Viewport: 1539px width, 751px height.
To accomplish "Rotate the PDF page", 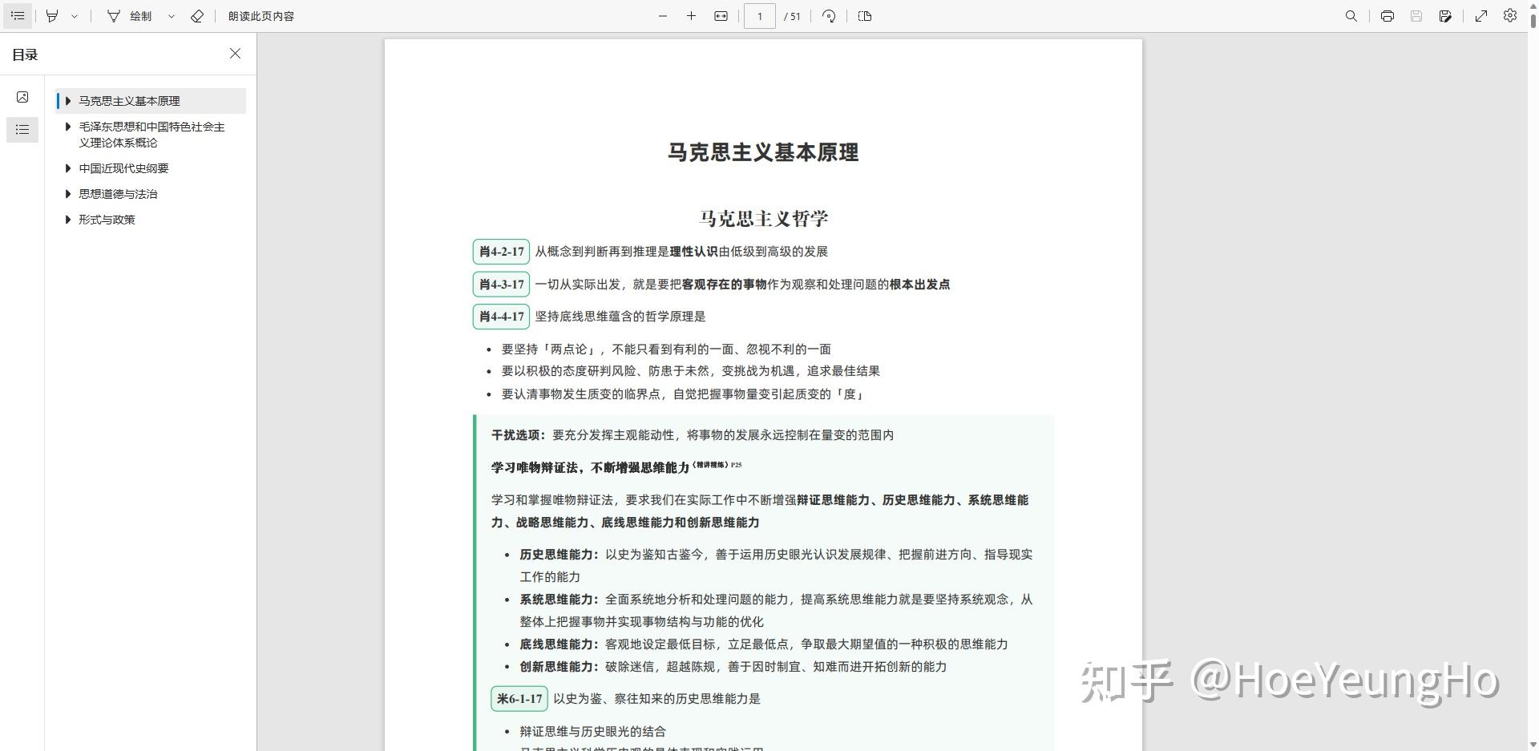I will 829,16.
